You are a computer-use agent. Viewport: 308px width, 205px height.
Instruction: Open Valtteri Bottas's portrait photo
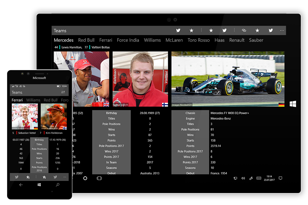coord(140,79)
